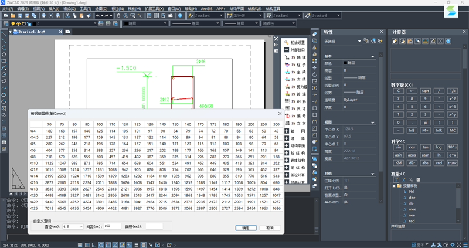
Task: Select the PK 柱子 column tool
Action: point(298,63)
